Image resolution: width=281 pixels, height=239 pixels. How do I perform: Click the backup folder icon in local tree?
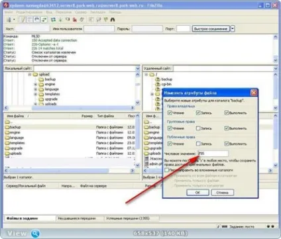click(41, 79)
